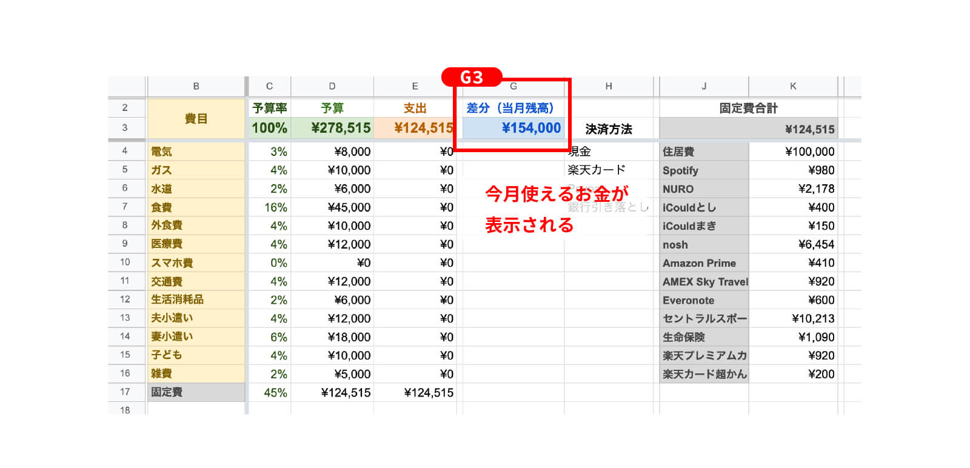Select the 水道 category cell
Image resolution: width=970 pixels, height=468 pixels.
tap(196, 189)
